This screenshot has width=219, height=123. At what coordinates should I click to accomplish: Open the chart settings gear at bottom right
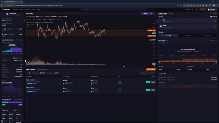click(154, 66)
